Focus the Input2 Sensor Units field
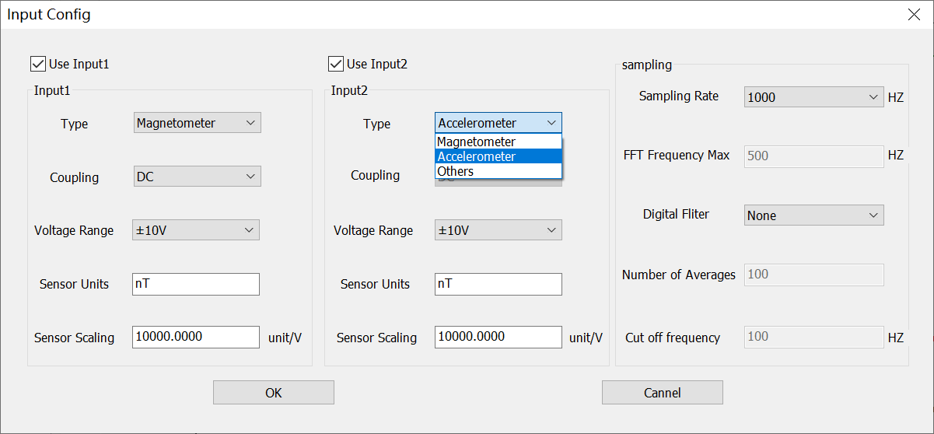Viewport: 934px width, 434px height. (x=498, y=284)
